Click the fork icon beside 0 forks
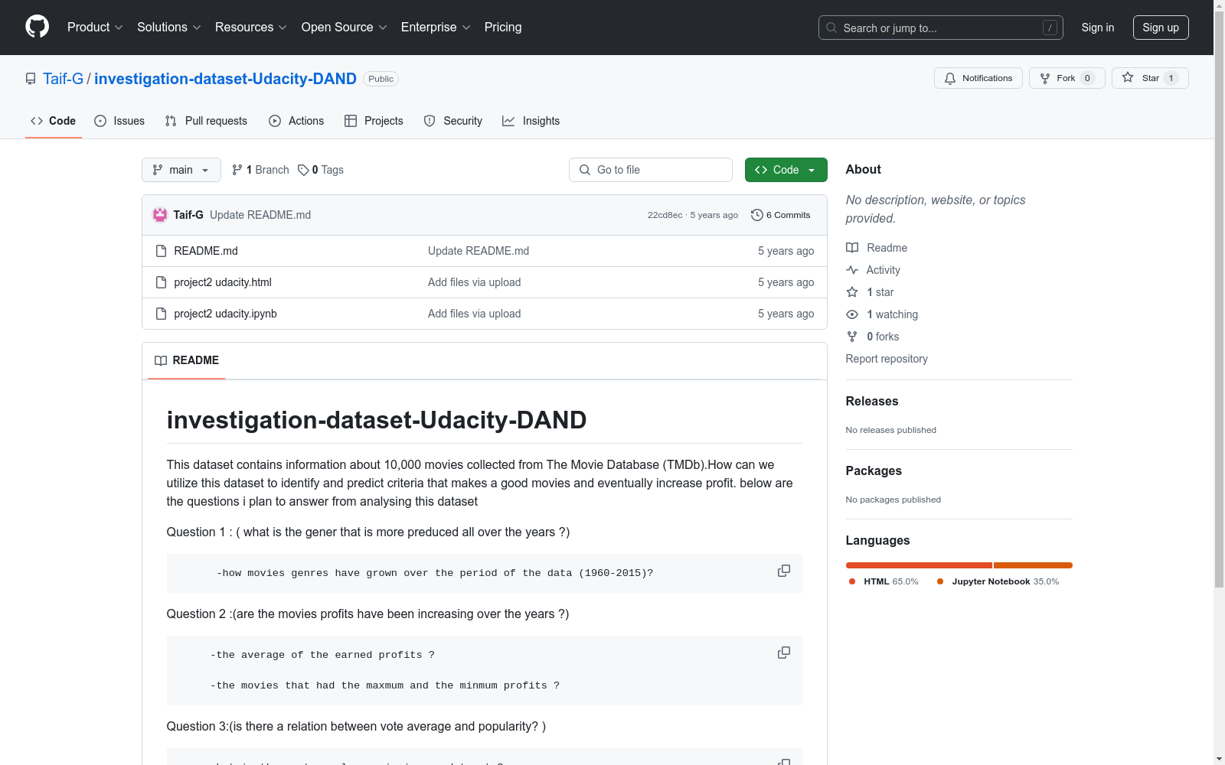1225x765 pixels. (852, 337)
